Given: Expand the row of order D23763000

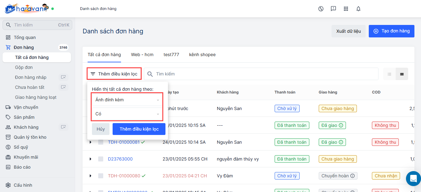Looking at the screenshot, I should (x=90, y=159).
